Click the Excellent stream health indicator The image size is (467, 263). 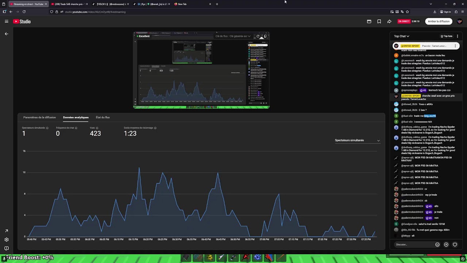pos(143,36)
